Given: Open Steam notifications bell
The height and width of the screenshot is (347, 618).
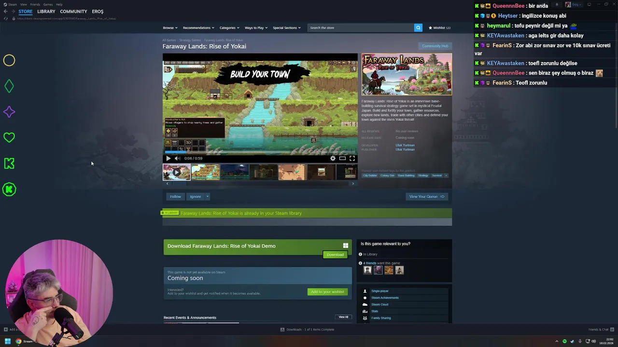Looking at the screenshot, I should (x=557, y=4).
